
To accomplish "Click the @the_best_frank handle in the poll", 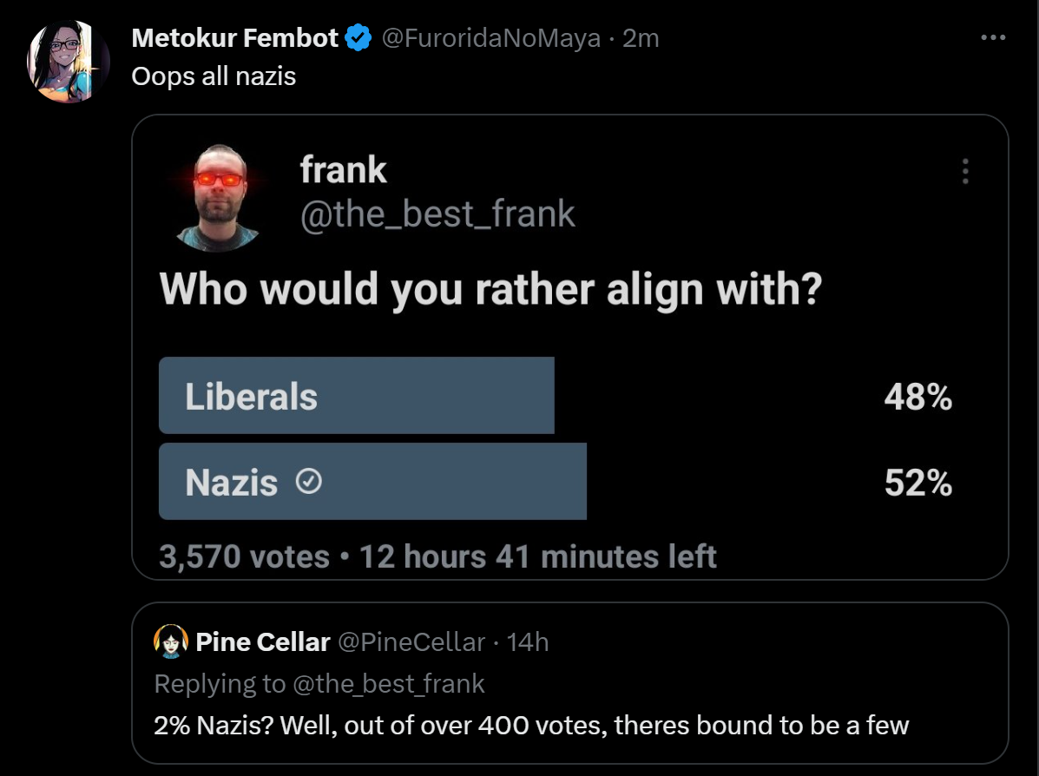I will click(437, 214).
